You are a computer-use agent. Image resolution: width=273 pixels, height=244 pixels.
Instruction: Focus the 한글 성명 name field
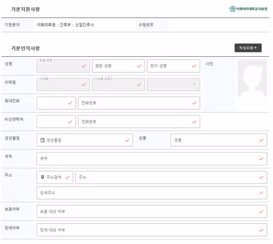[63, 66]
